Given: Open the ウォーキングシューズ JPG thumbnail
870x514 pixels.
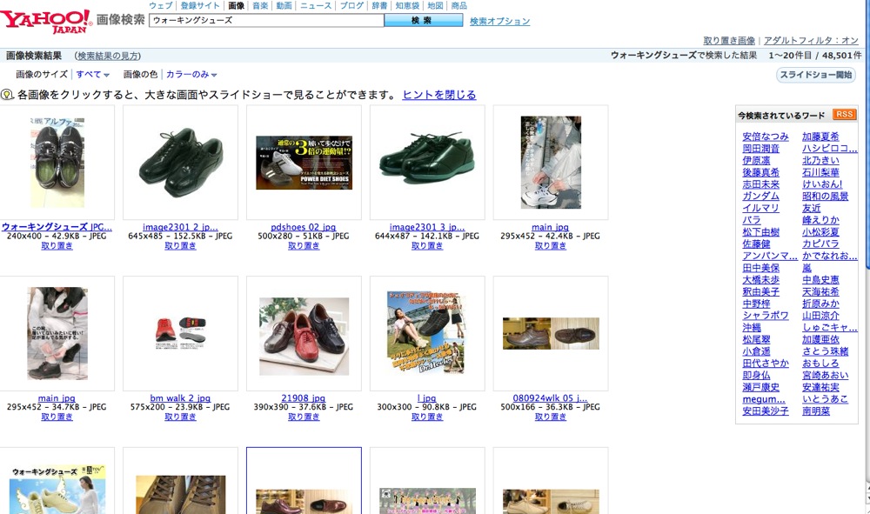Looking at the screenshot, I should (x=57, y=162).
